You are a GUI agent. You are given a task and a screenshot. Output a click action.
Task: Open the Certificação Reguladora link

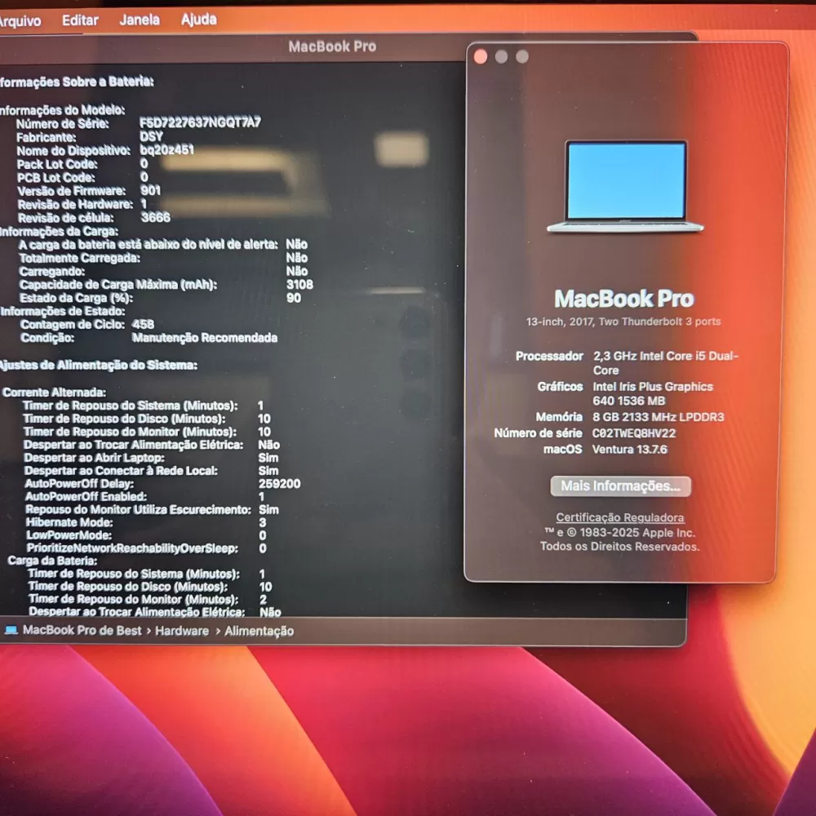pyautogui.click(x=620, y=517)
